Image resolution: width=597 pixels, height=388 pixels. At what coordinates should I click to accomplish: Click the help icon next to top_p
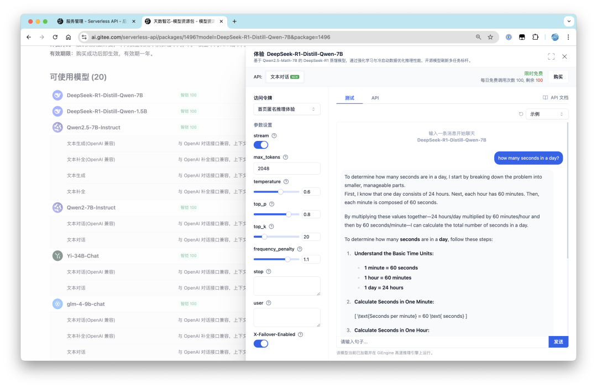click(x=271, y=204)
